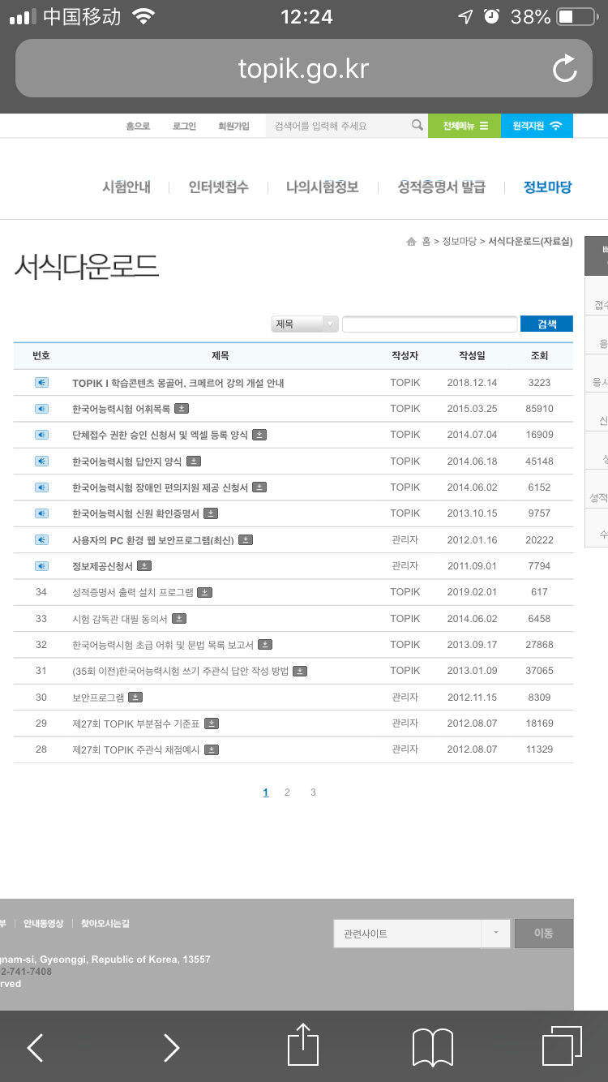Tap the topik.go.kr address bar
The image size is (608, 1082).
(303, 69)
